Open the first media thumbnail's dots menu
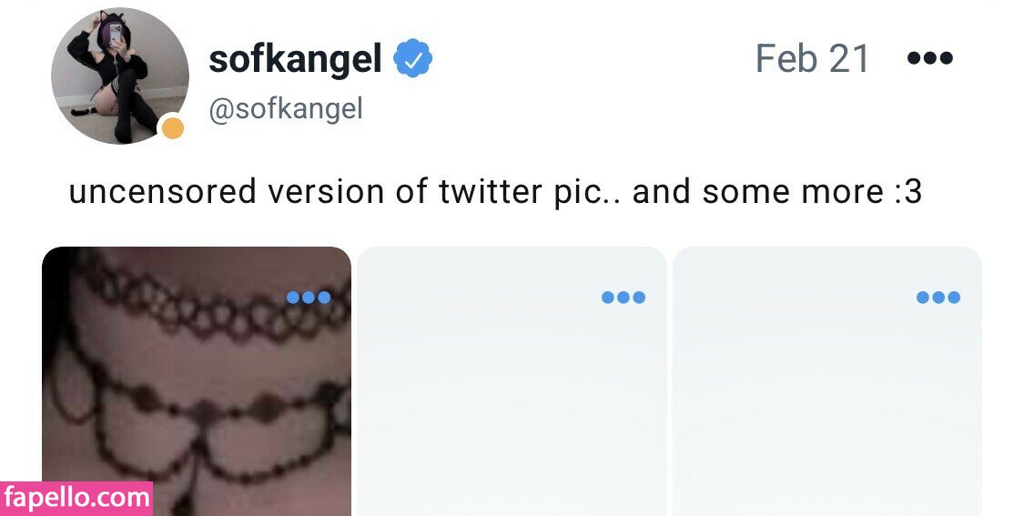 (x=309, y=298)
